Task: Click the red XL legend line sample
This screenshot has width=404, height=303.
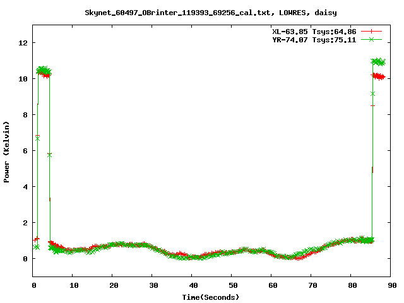Action: pyautogui.click(x=371, y=32)
